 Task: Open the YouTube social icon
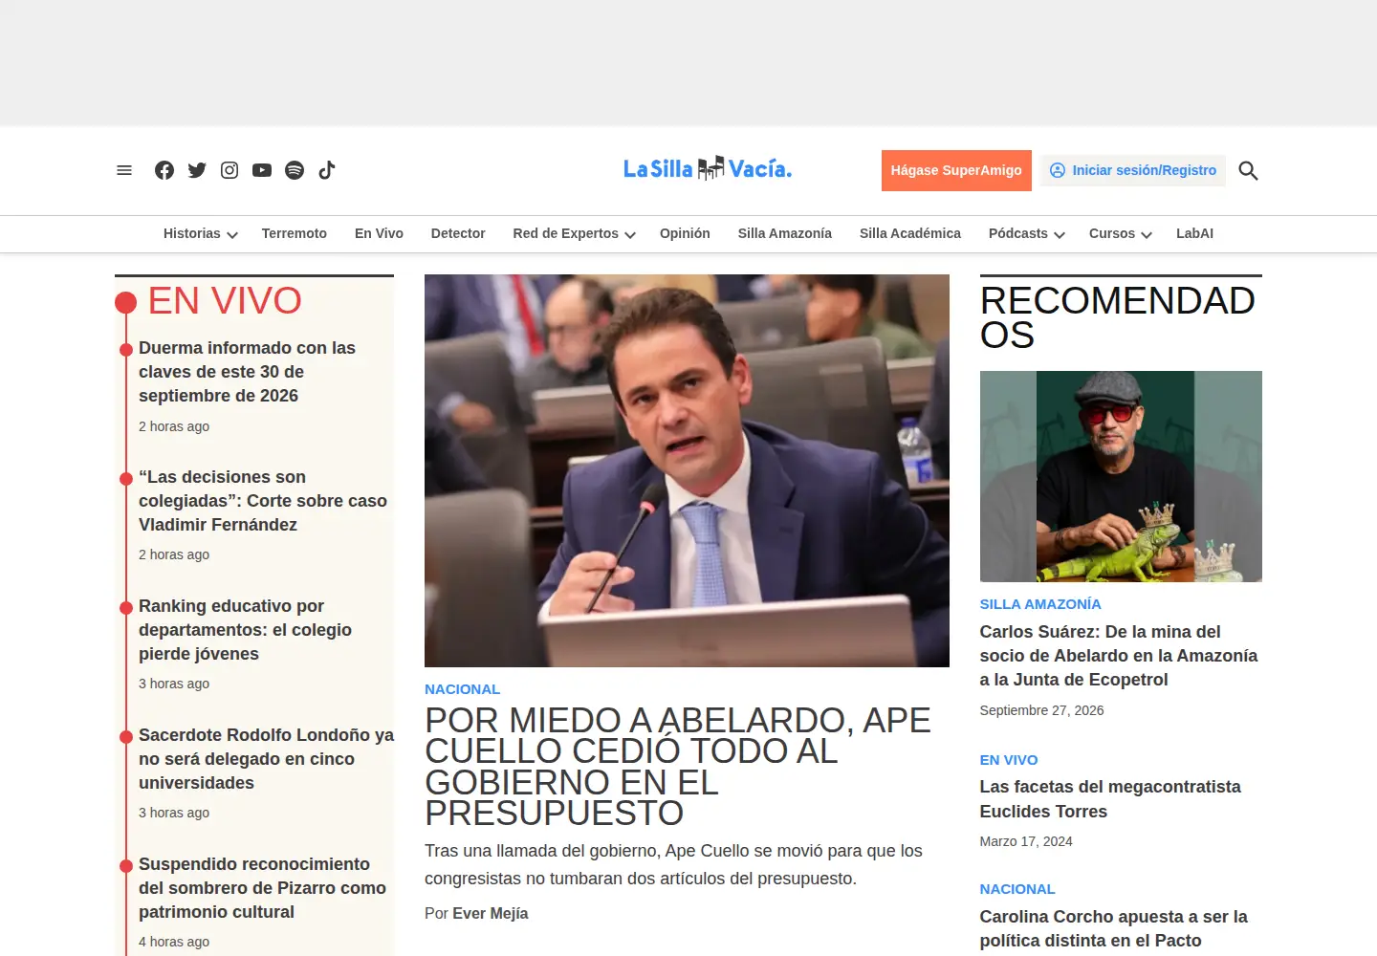point(262,170)
